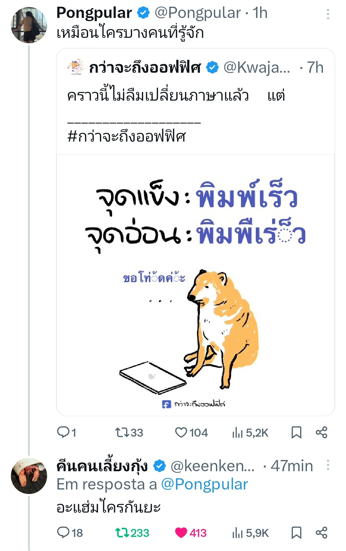
Task: Like Pongpular's tweet with 104 likes
Action: tap(181, 433)
